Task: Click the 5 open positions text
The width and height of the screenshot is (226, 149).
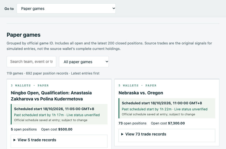Action: click(24, 129)
